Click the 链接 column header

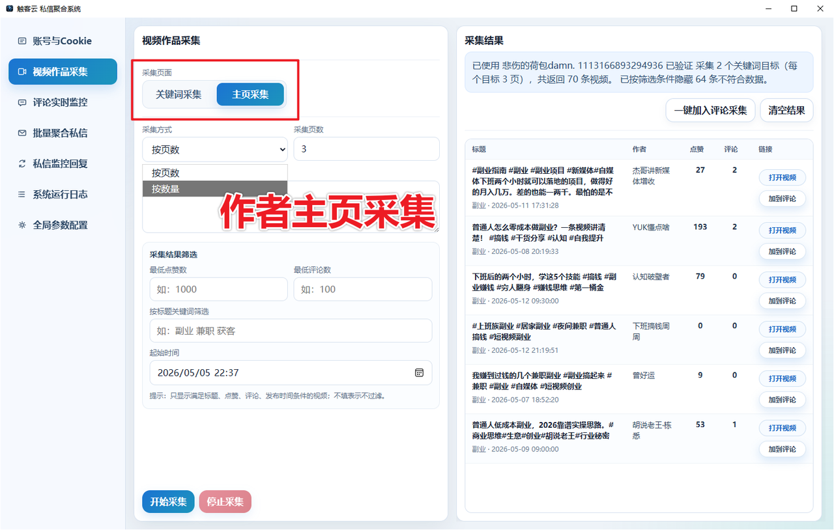[766, 149]
